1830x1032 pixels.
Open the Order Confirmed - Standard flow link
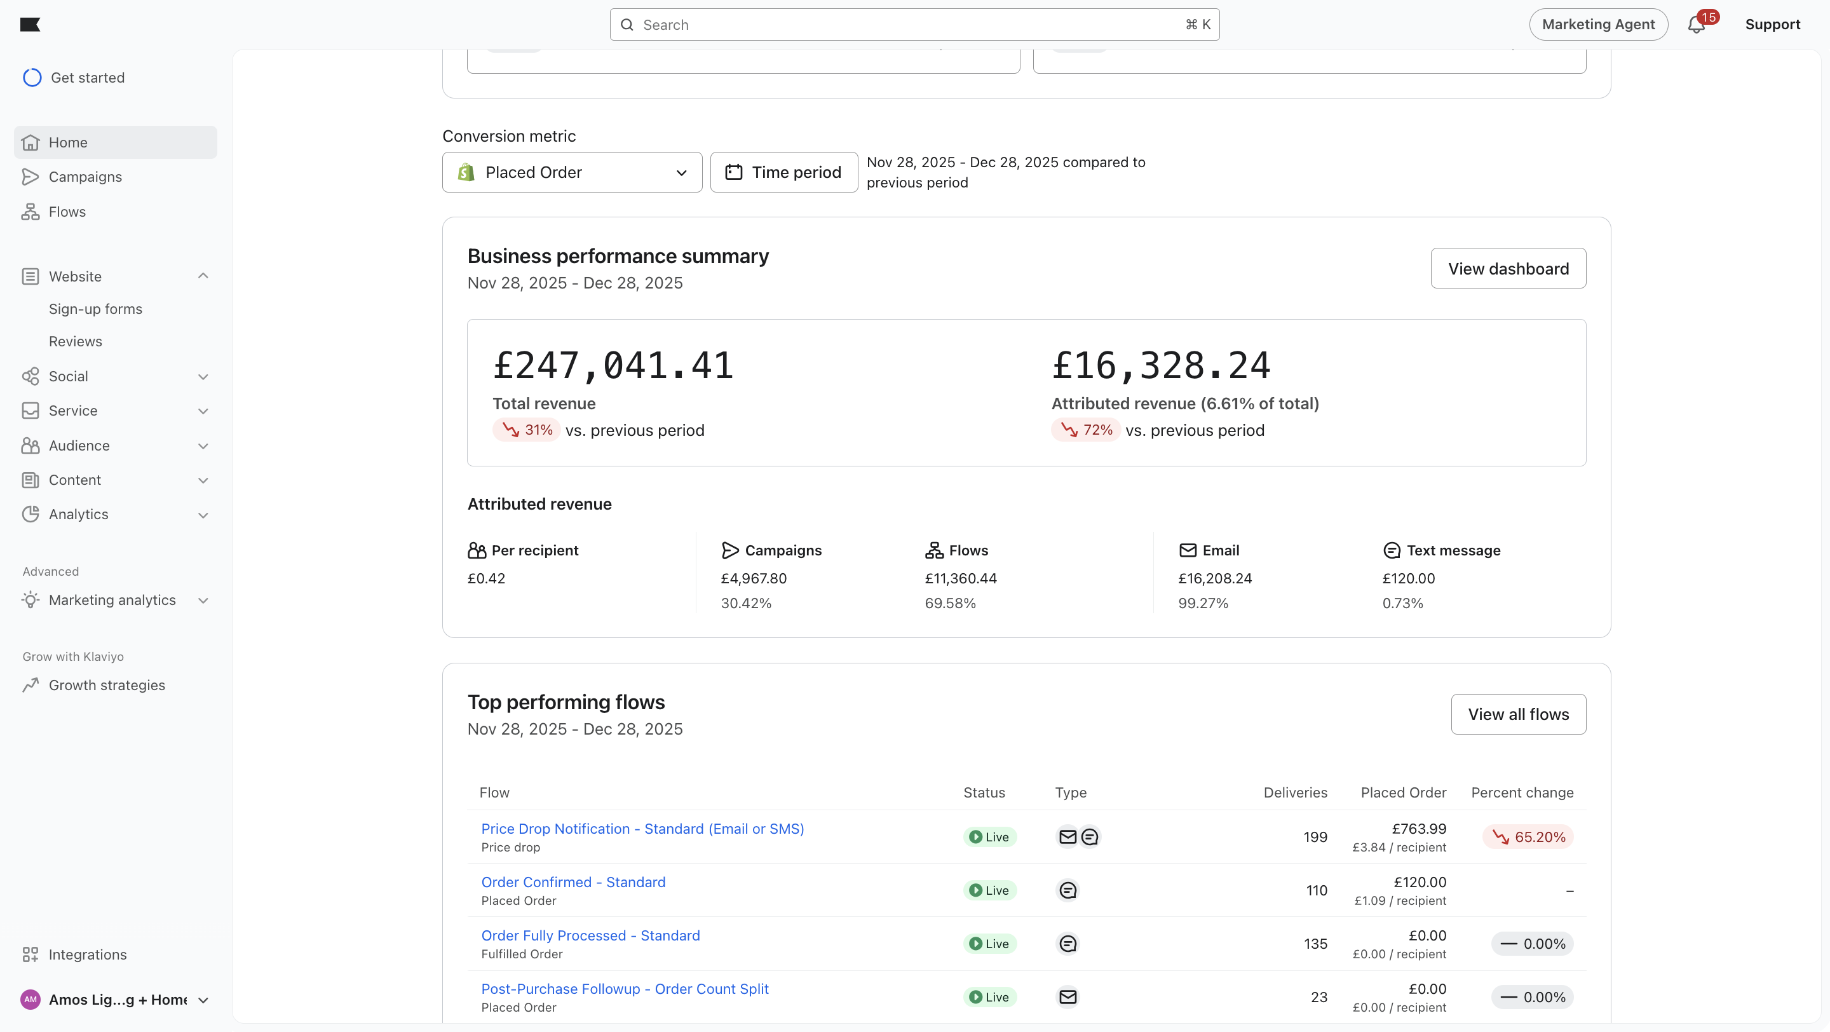(573, 882)
